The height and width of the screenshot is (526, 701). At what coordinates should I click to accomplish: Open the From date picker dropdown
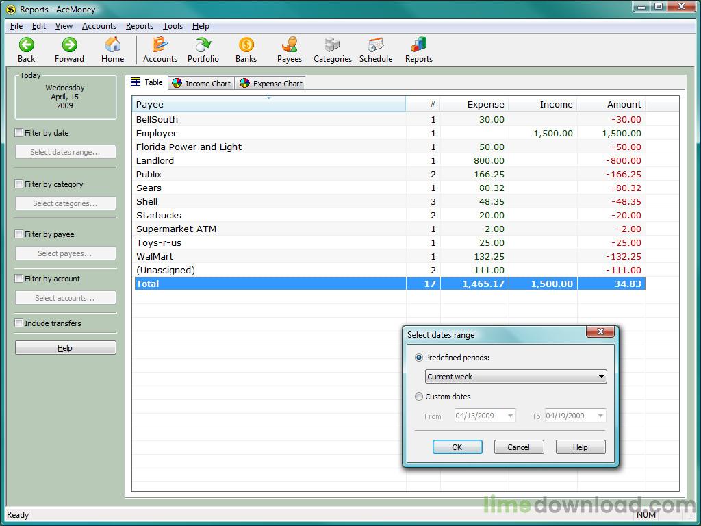click(x=510, y=416)
